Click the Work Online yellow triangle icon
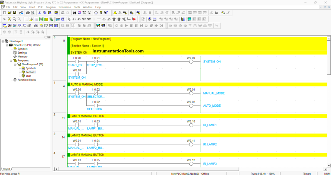Screen dimensions: 331x175 click(x=115, y=13)
